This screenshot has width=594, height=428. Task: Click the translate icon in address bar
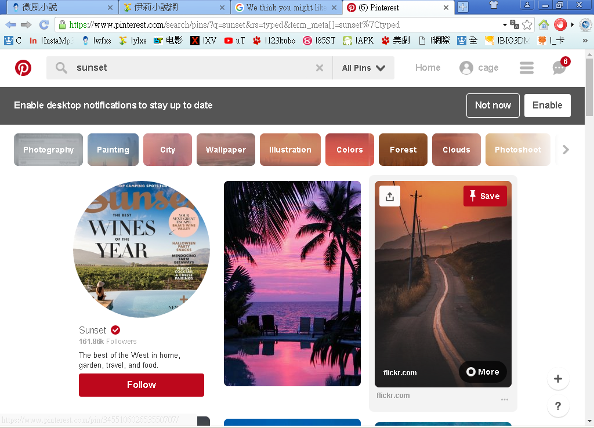tap(515, 25)
